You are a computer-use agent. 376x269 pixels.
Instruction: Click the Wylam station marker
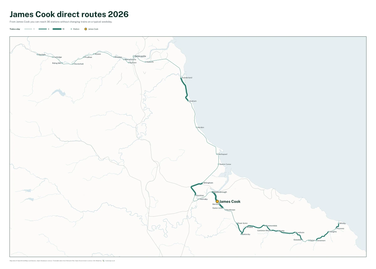tap(94, 54)
